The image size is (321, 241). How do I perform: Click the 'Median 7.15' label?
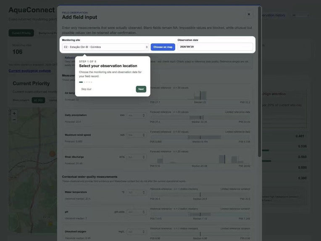200,219
